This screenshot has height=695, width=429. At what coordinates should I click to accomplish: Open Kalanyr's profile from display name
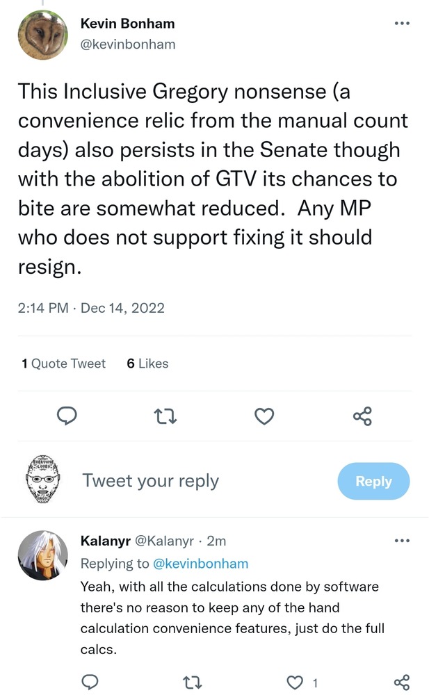click(108, 540)
